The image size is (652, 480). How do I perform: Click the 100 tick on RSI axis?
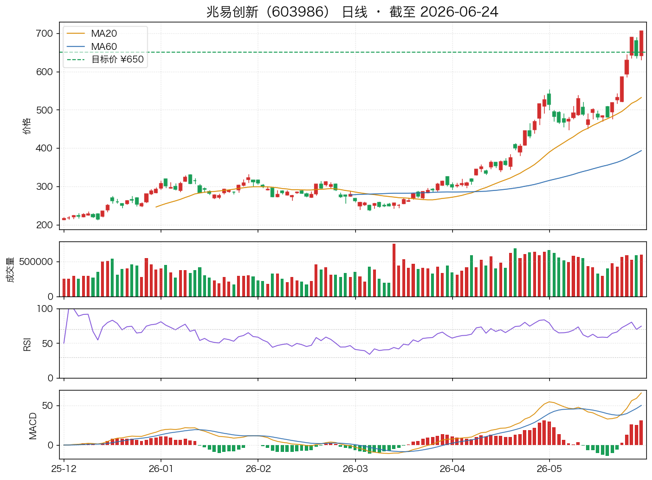(x=45, y=309)
